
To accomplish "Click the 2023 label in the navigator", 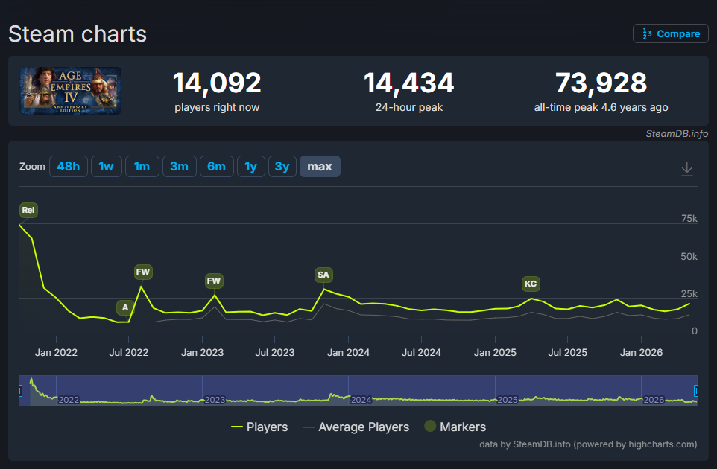I will click(x=215, y=400).
